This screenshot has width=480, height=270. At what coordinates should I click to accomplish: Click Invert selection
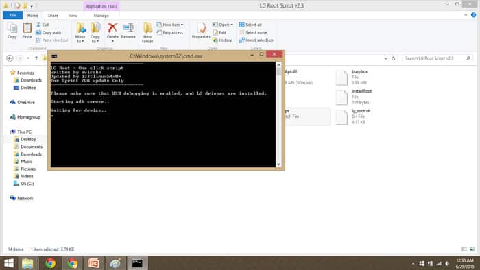point(256,40)
